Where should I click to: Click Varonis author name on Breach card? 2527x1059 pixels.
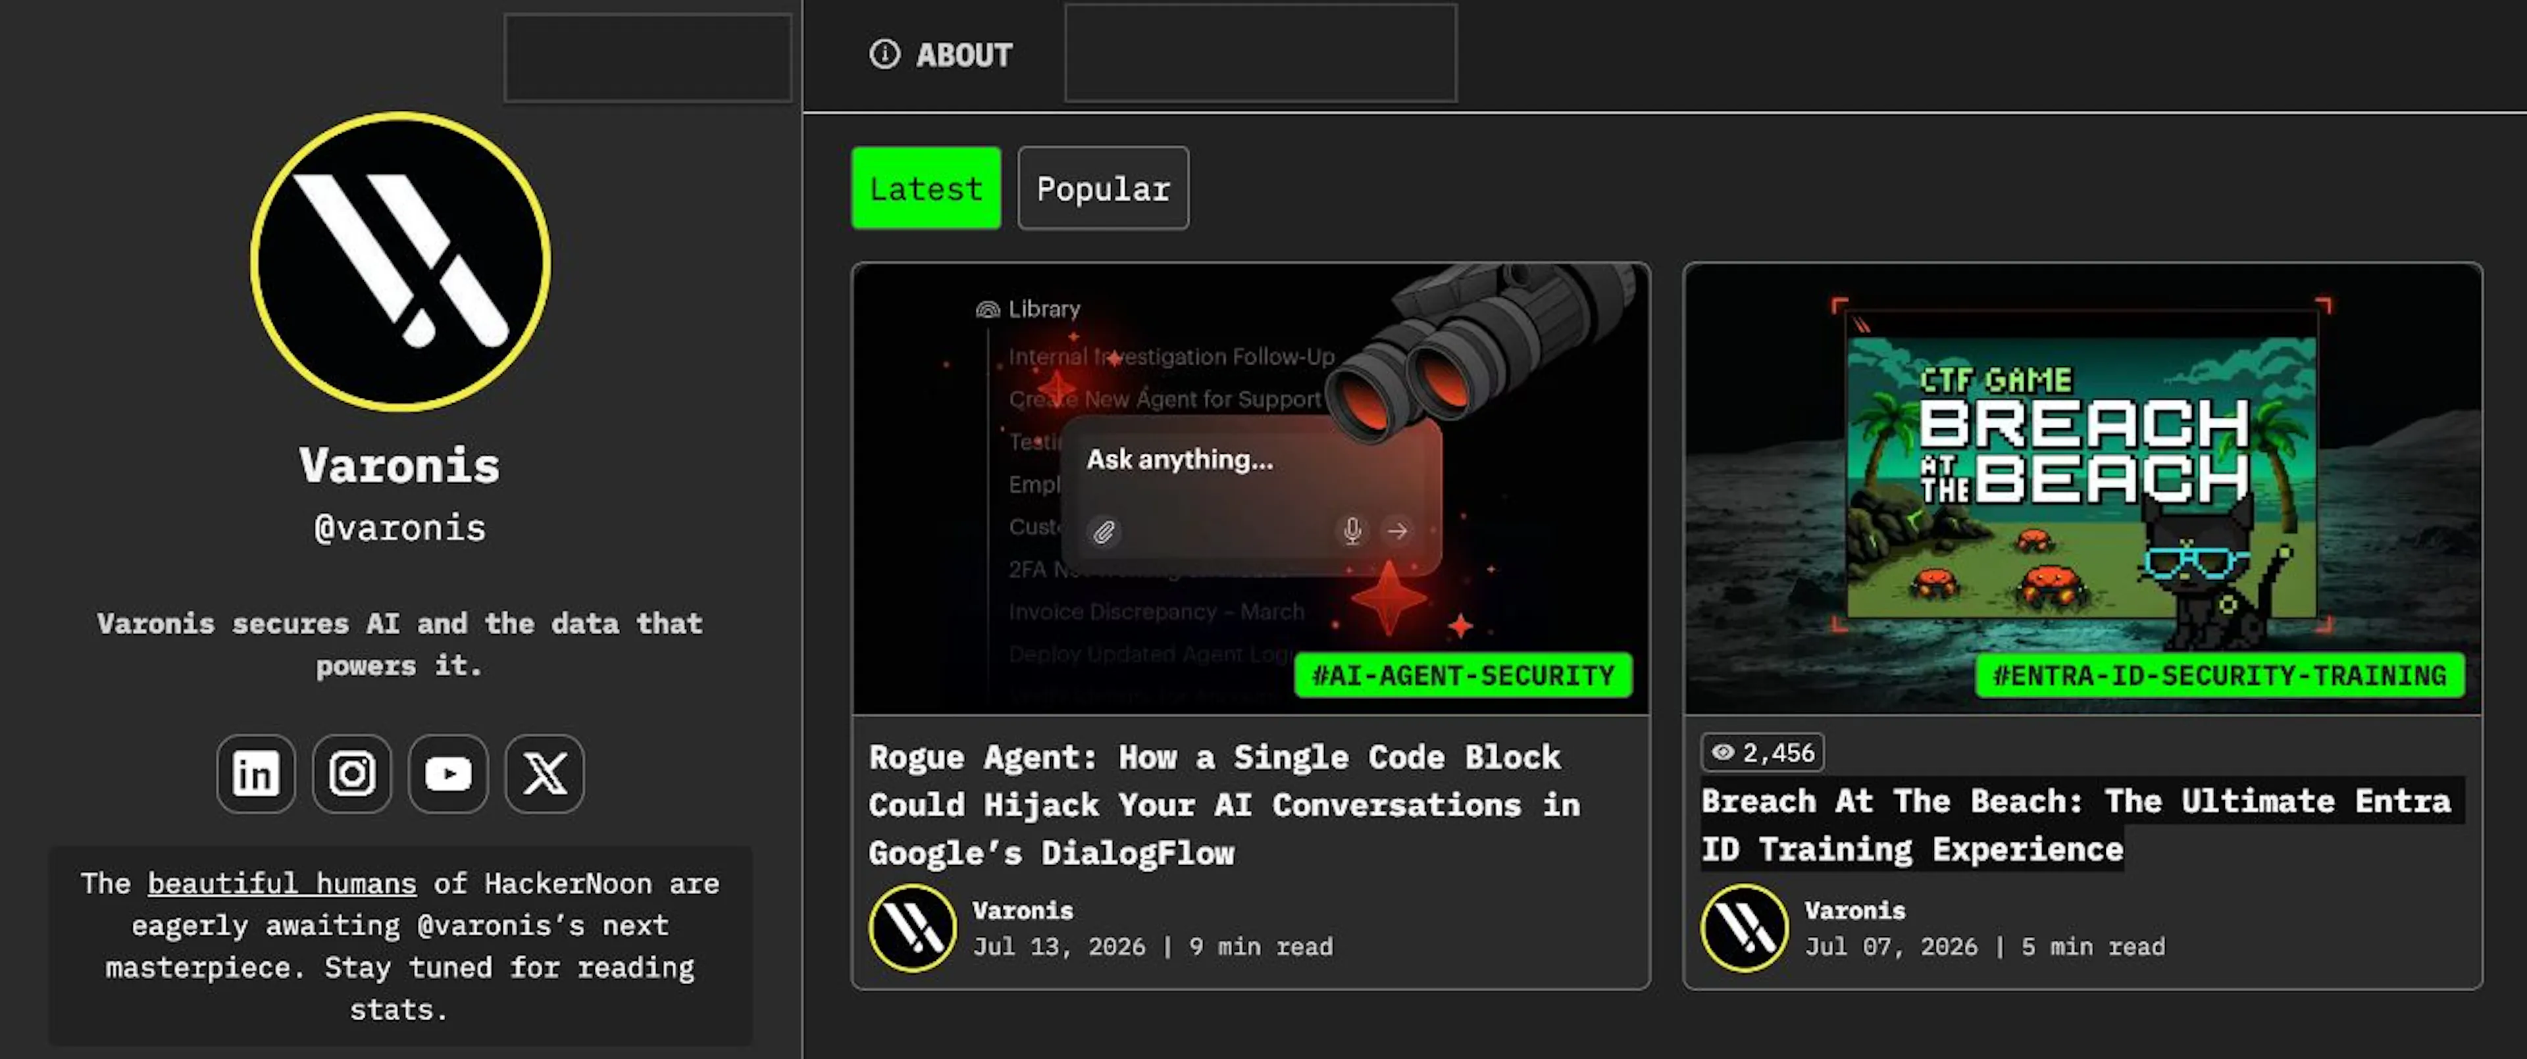1854,911
